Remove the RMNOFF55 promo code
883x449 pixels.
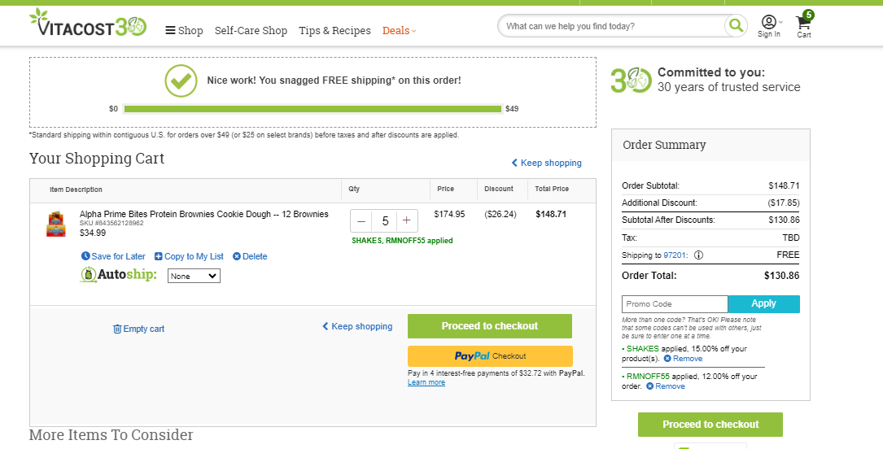point(666,386)
